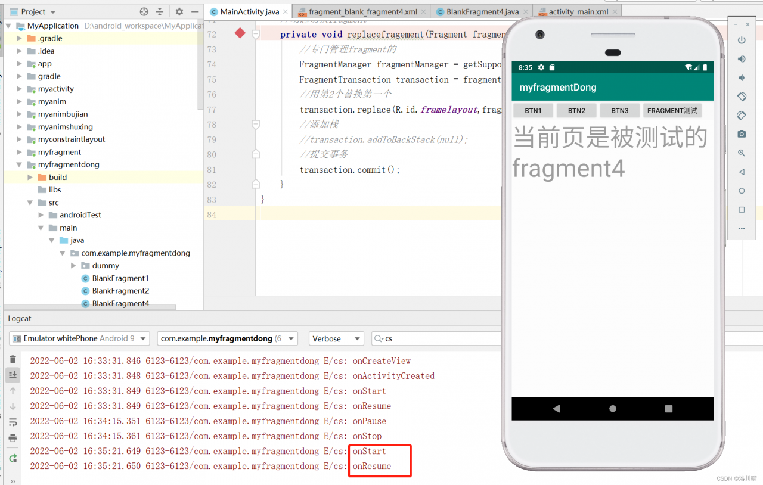Take an emulator screenshot with camera icon
This screenshot has width=763, height=485.
coord(742,134)
